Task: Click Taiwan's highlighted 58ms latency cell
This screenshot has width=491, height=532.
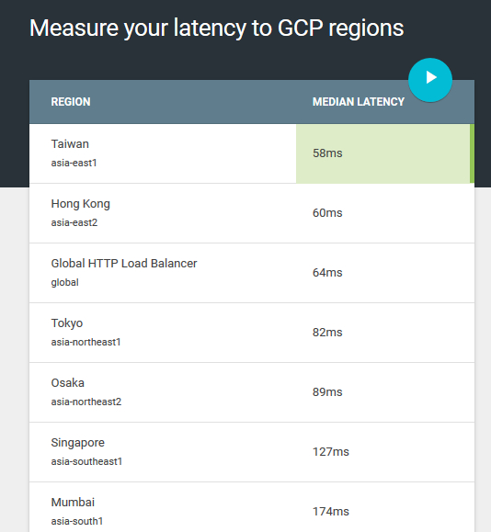Action: point(385,153)
